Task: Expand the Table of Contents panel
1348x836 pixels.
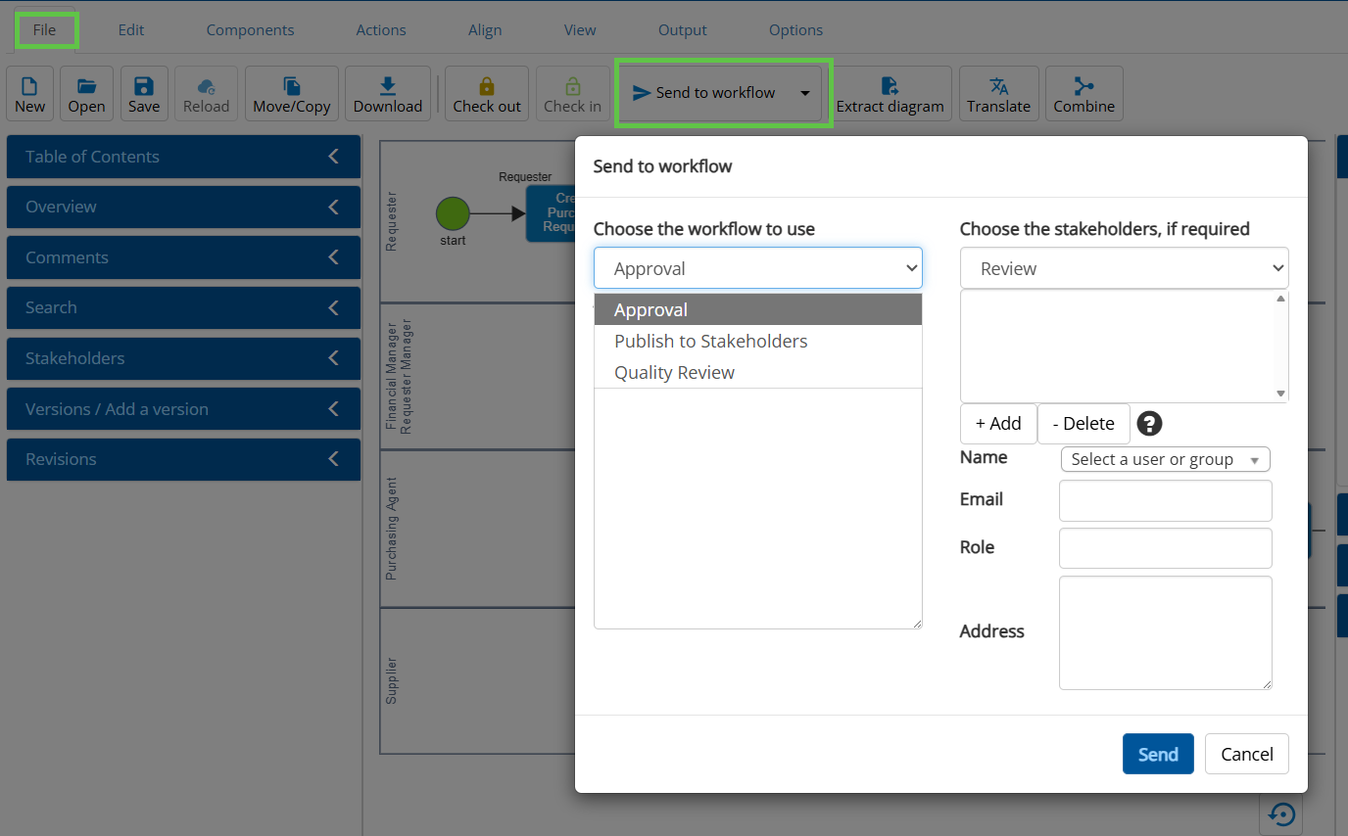Action: pyautogui.click(x=183, y=157)
